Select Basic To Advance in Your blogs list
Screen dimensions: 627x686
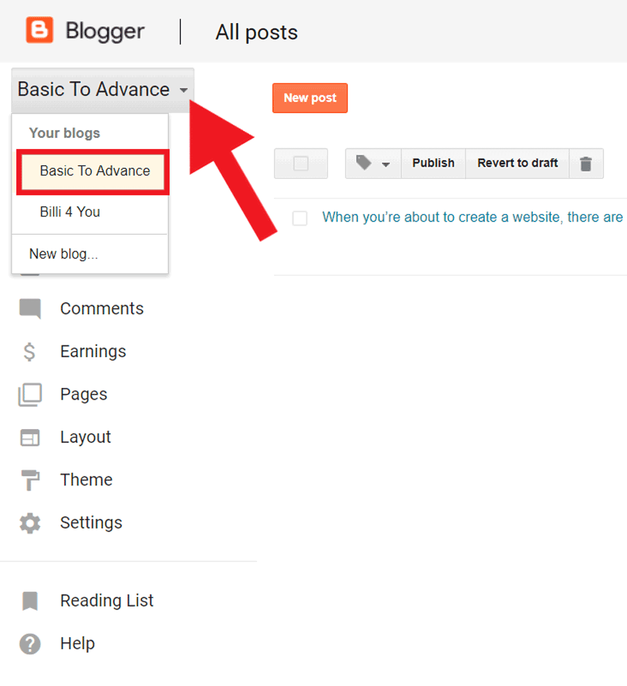pyautogui.click(x=93, y=171)
